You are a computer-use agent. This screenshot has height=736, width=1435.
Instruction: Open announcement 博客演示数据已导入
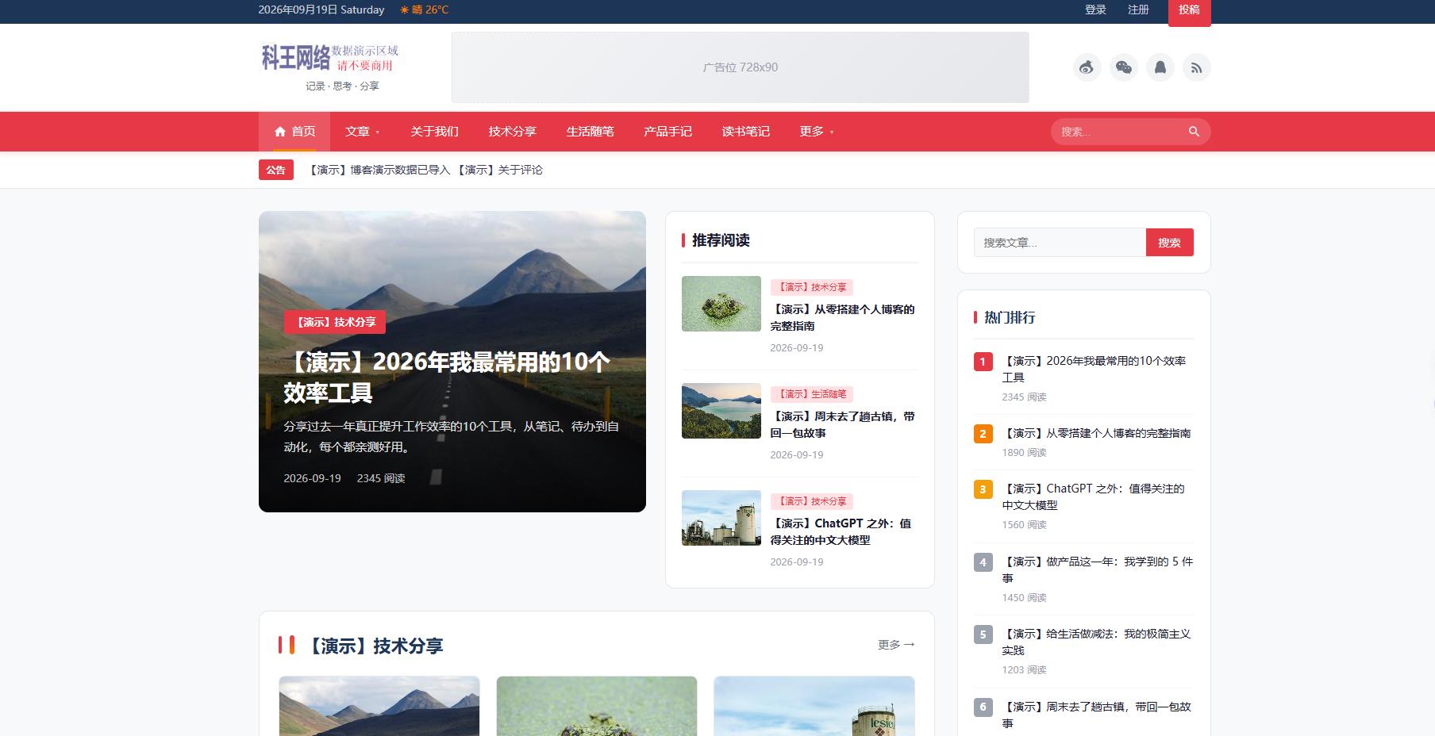point(380,170)
